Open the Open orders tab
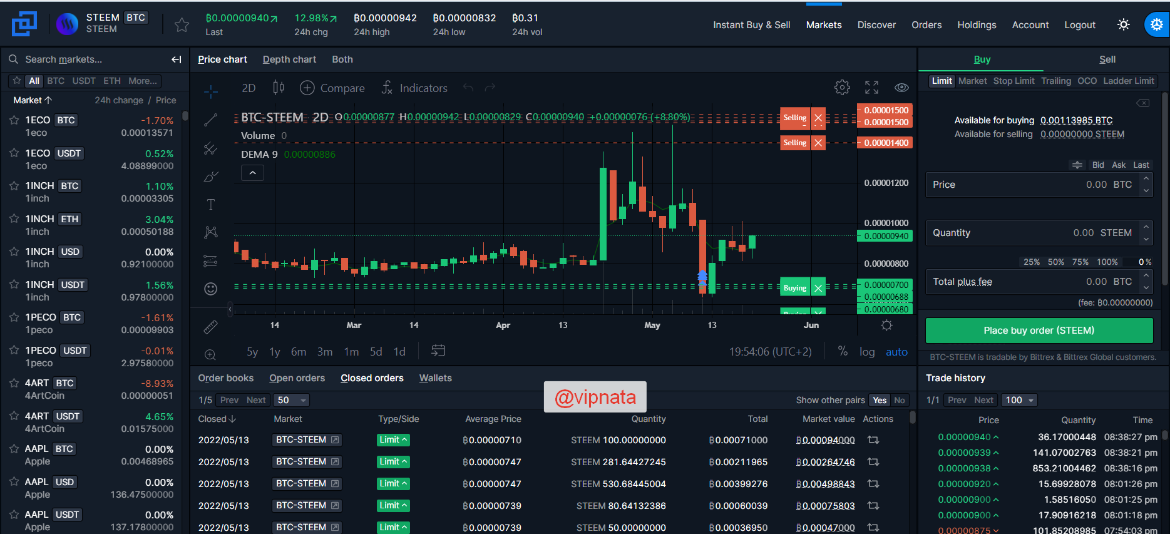The image size is (1170, 534). pyautogui.click(x=297, y=378)
